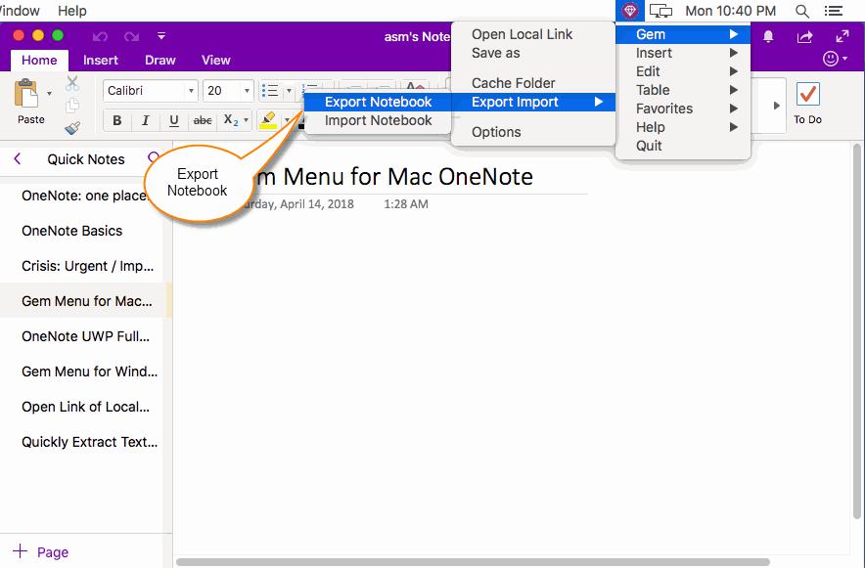865x568 pixels.
Task: Open the Insert submenu in Gem Menu
Action: click(683, 53)
